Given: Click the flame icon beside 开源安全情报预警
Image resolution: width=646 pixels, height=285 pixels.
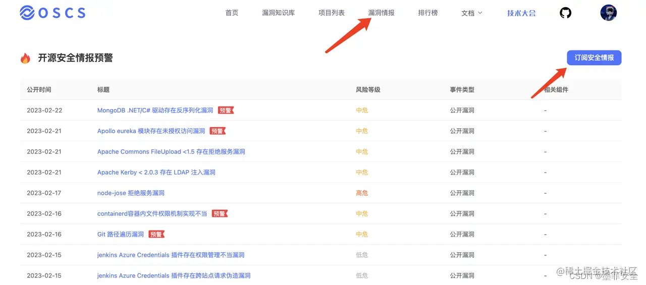Looking at the screenshot, I should 25,58.
